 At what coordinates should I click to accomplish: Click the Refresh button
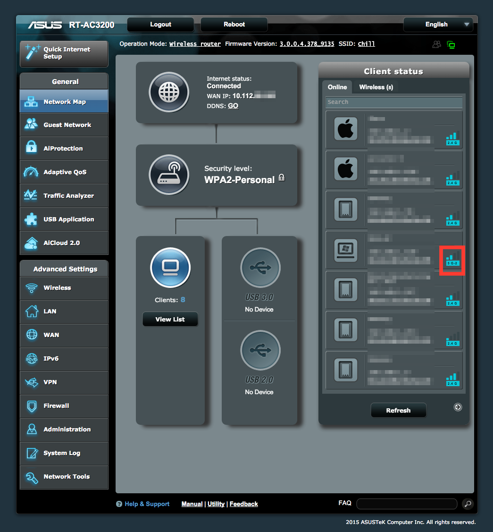398,411
